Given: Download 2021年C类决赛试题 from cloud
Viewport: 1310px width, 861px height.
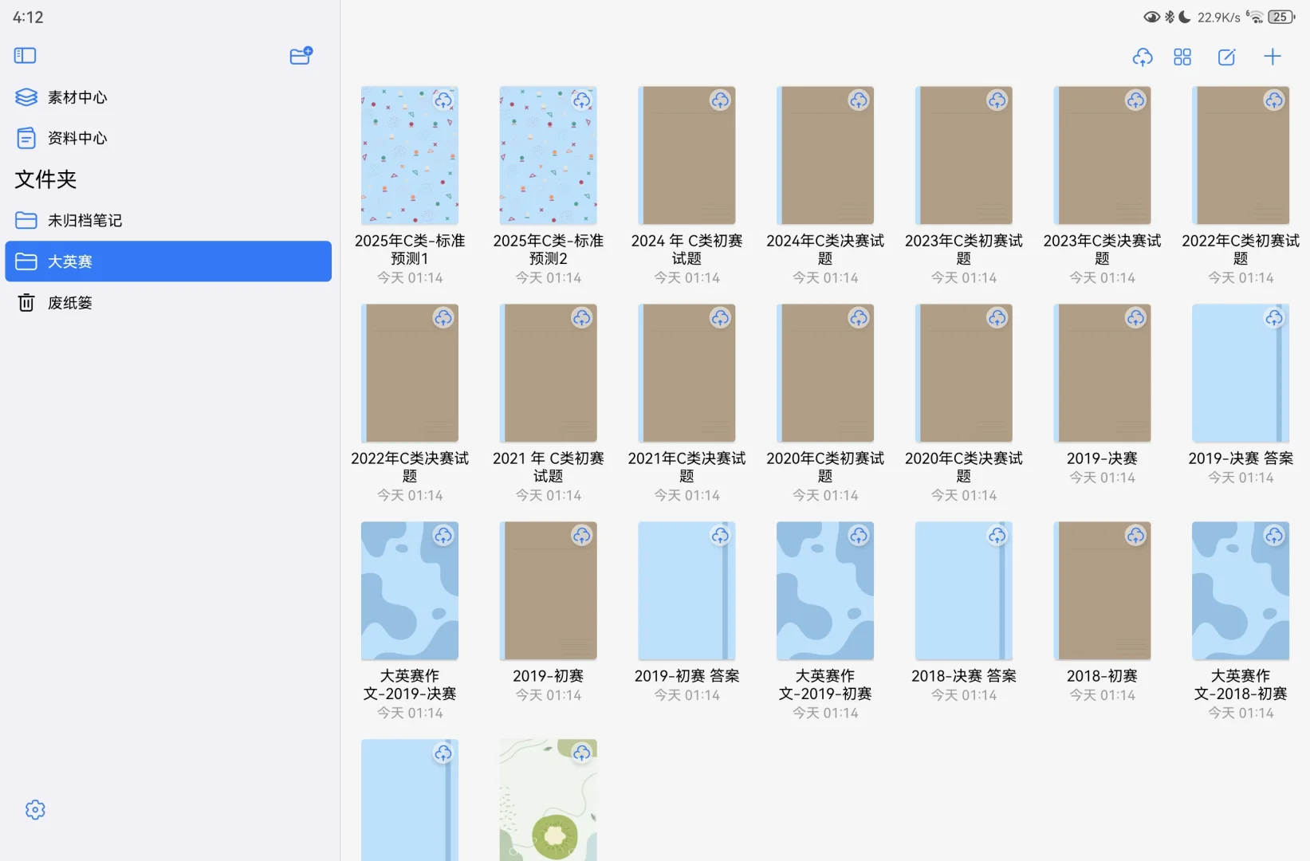Looking at the screenshot, I should click(x=720, y=318).
